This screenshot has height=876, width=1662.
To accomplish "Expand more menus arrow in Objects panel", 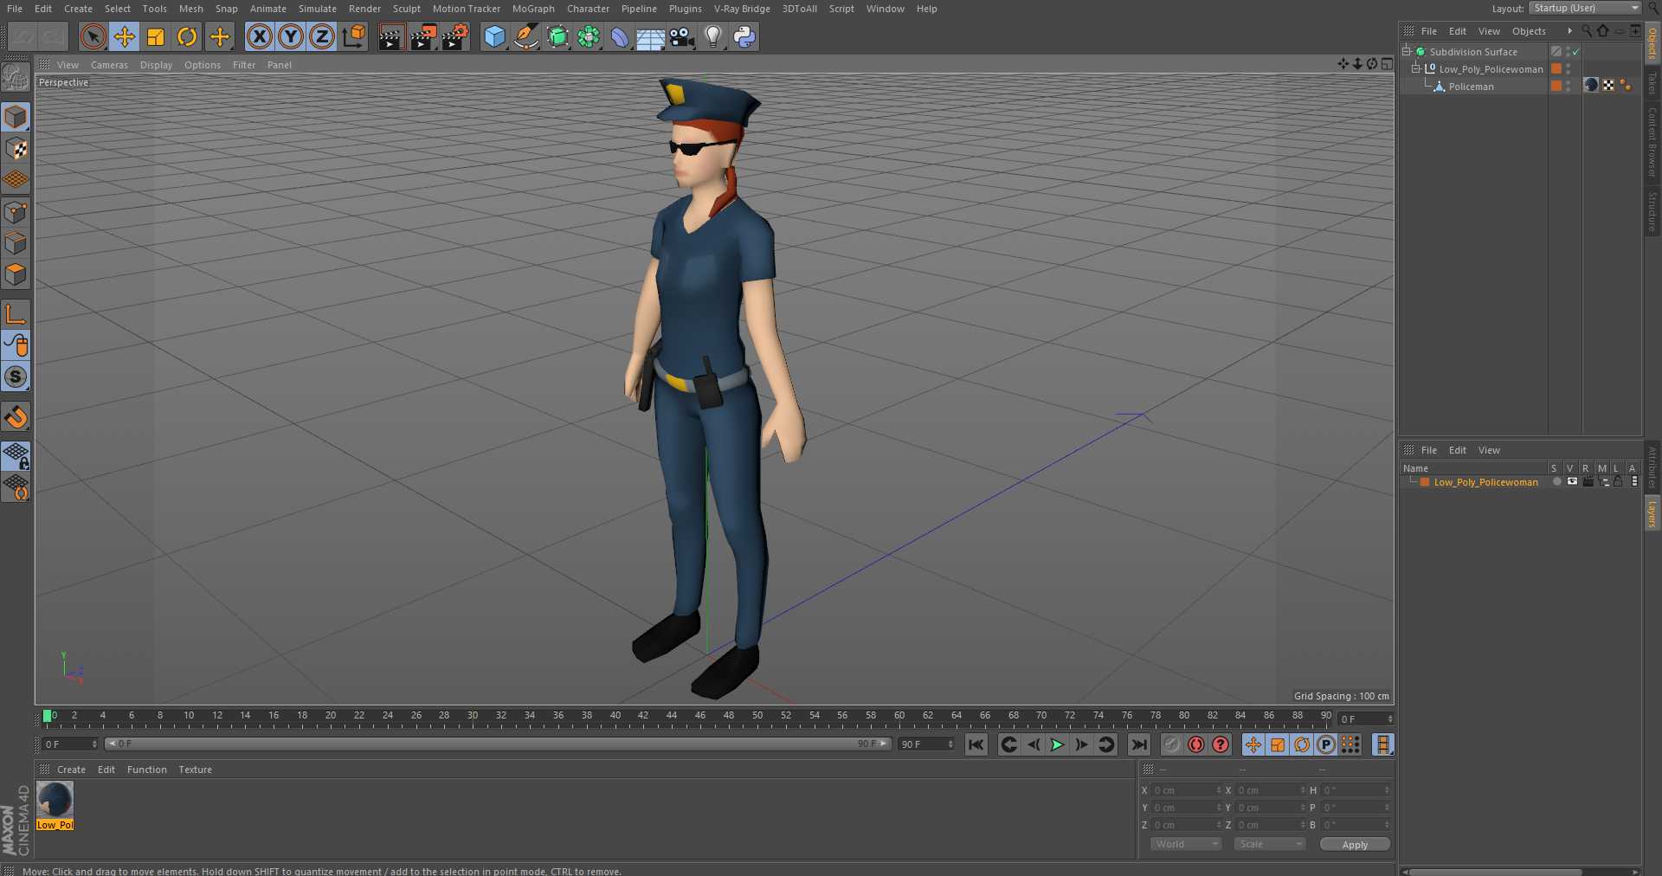I will pyautogui.click(x=1569, y=31).
